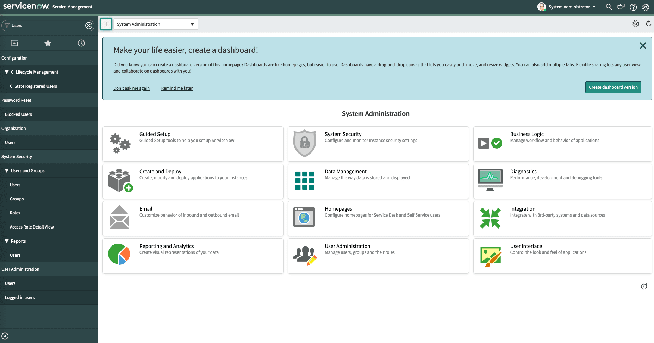Expand the System Administrator user menu
This screenshot has height=343, width=654.
567,7
